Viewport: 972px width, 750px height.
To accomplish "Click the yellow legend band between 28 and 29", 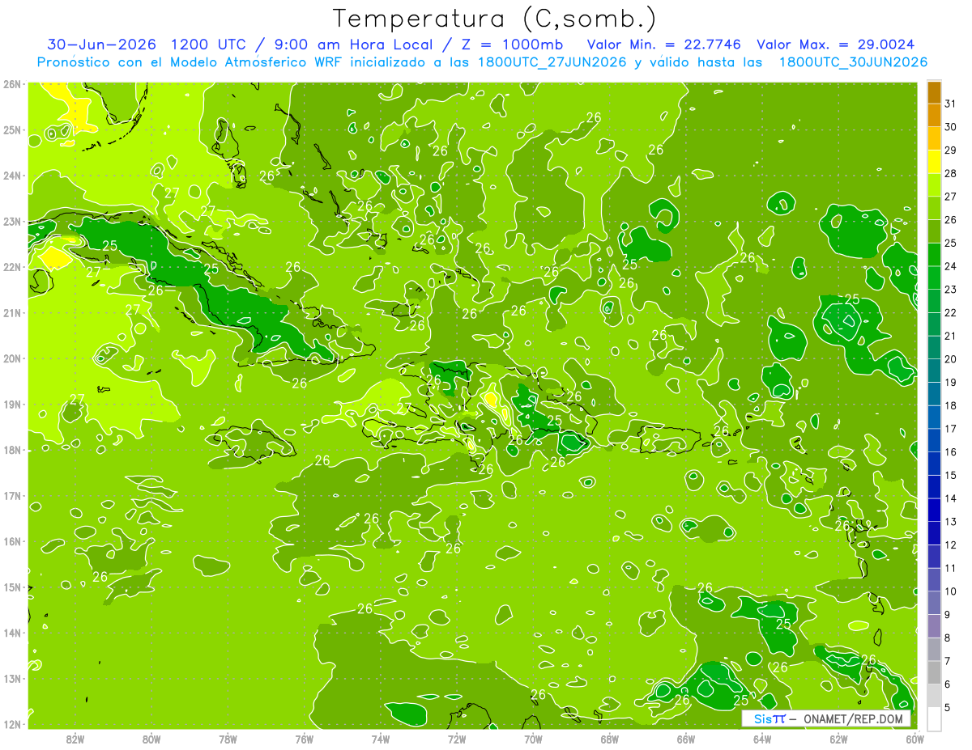I will (934, 162).
